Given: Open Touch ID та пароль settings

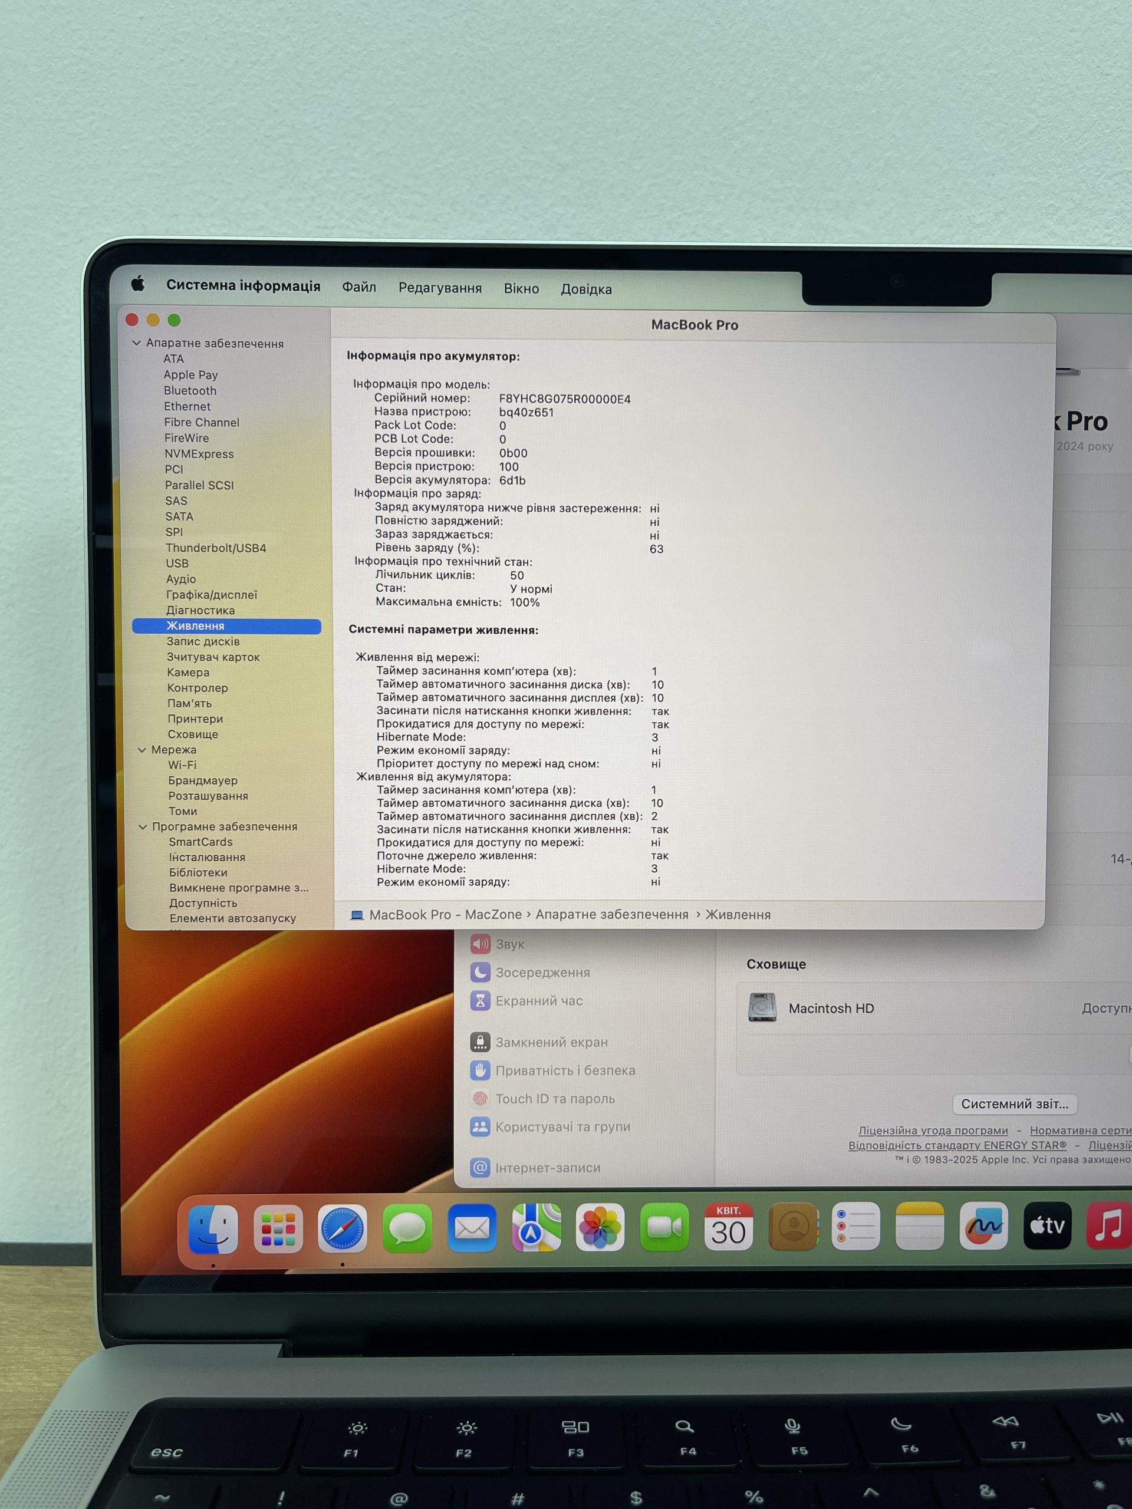Looking at the screenshot, I should click(x=543, y=1098).
